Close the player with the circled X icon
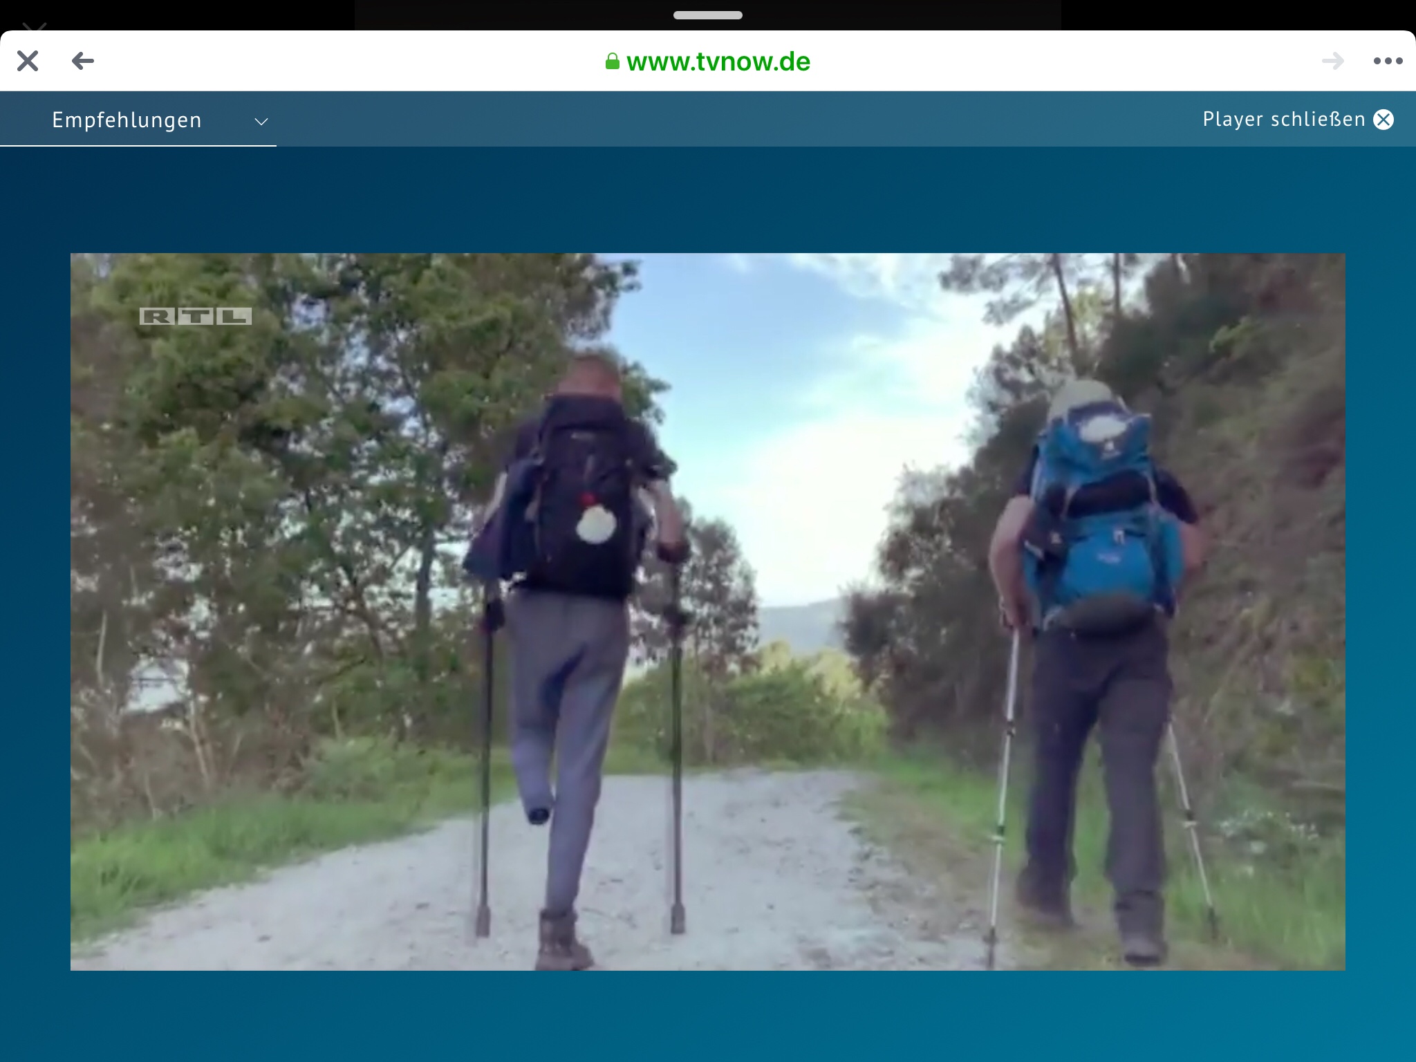This screenshot has width=1416, height=1062. coord(1384,120)
